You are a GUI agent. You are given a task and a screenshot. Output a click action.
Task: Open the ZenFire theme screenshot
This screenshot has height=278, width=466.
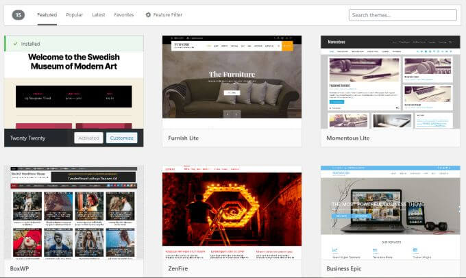point(232,213)
